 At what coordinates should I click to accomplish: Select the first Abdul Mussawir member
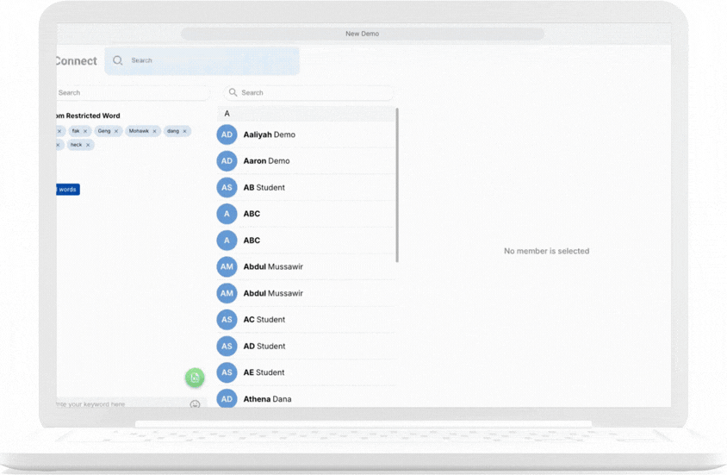click(273, 267)
